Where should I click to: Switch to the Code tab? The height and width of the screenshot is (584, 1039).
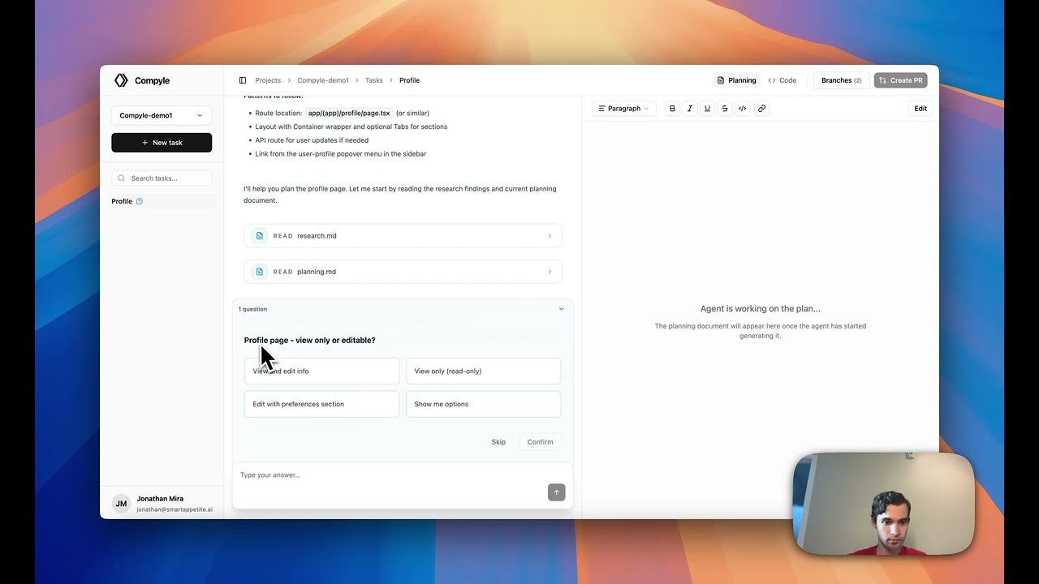[x=782, y=80]
